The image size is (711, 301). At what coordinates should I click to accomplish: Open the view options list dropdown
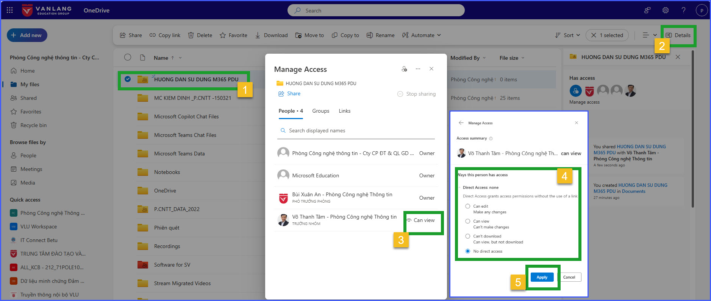[x=650, y=35]
